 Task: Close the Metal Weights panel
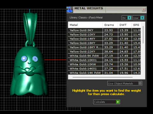[144, 9]
